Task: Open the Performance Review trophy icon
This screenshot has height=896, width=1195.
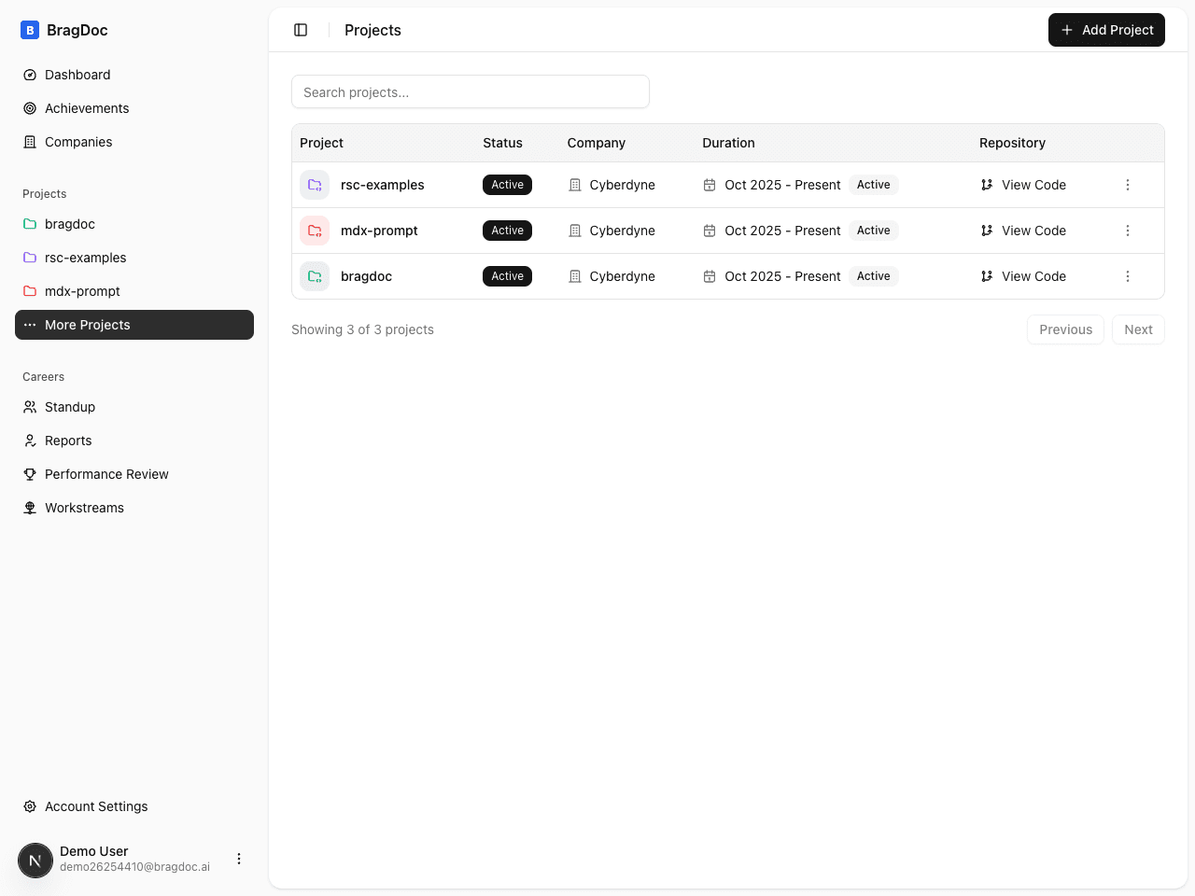Action: click(x=31, y=474)
